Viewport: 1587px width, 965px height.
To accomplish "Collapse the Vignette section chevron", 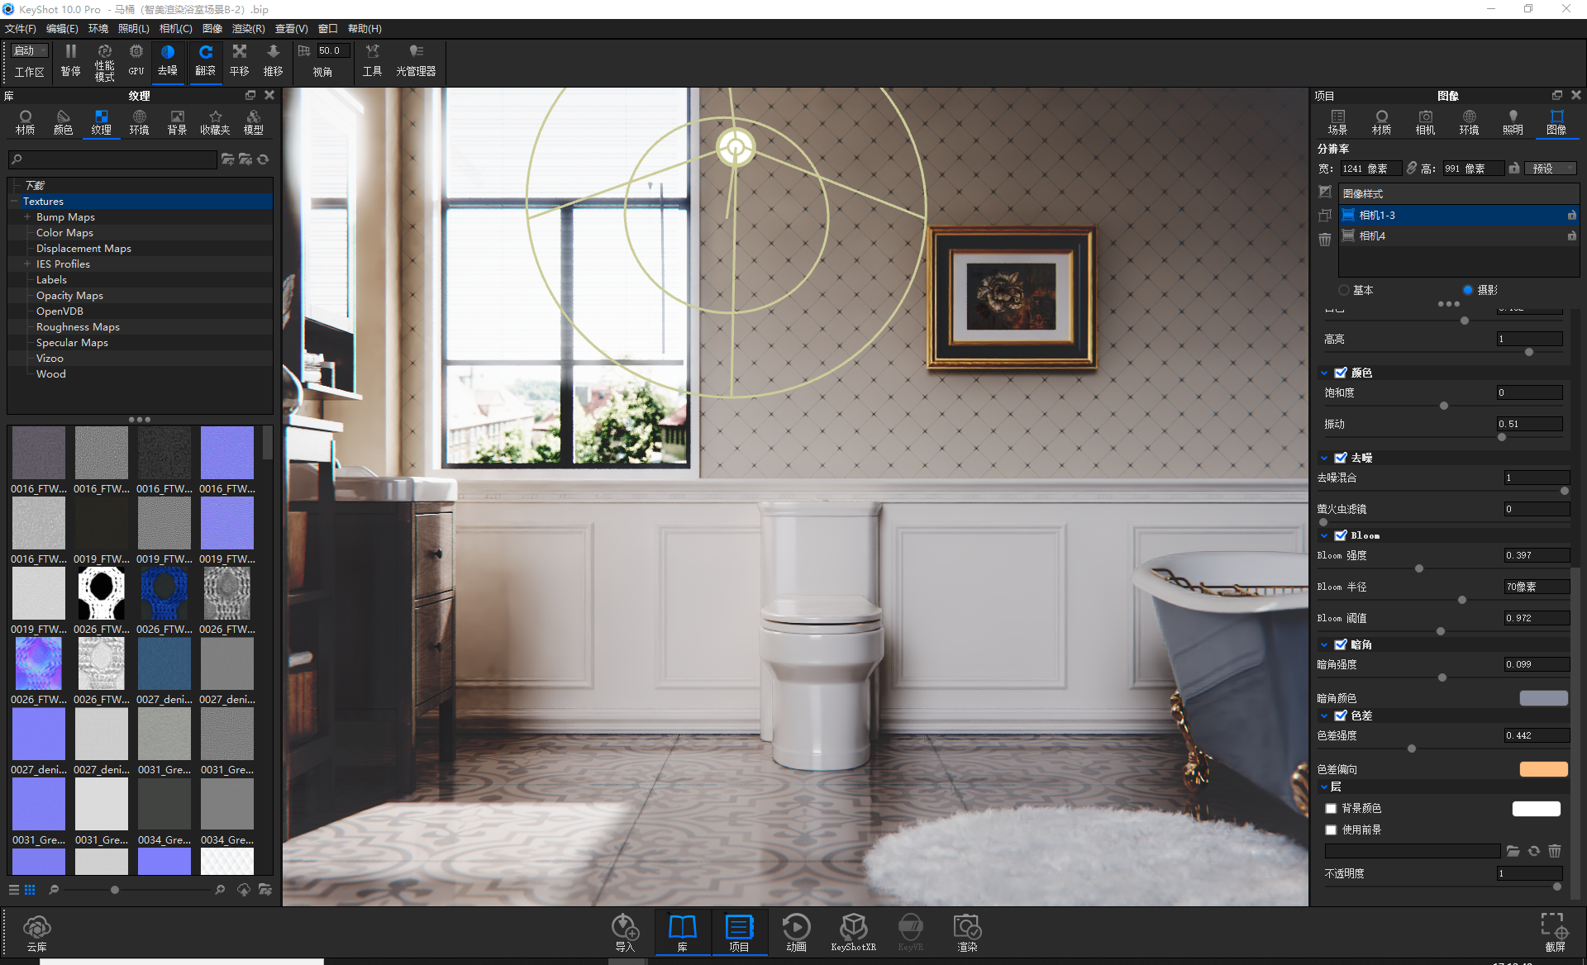I will point(1324,644).
